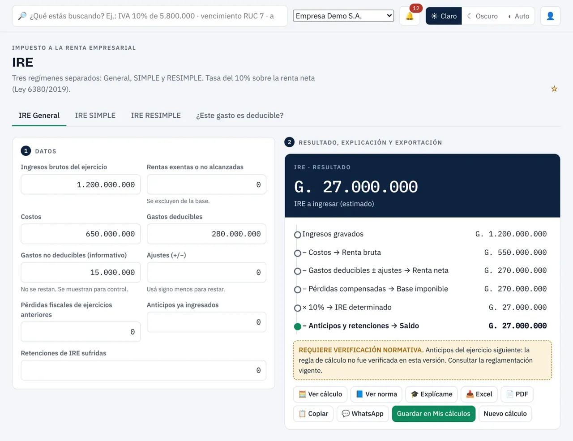This screenshot has width=573, height=441.
Task: Select the Auto theme option
Action: click(518, 16)
